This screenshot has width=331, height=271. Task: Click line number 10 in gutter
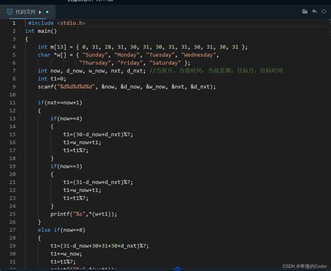pos(13,95)
